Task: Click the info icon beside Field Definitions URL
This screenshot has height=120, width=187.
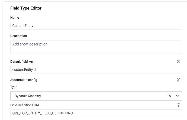Action: [x=178, y=105]
